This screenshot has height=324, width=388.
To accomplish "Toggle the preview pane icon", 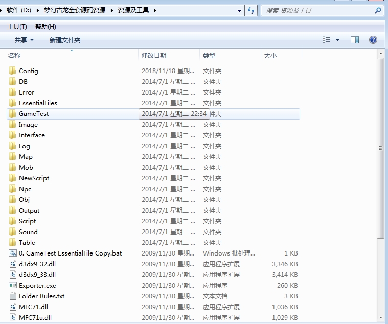I will coord(355,40).
